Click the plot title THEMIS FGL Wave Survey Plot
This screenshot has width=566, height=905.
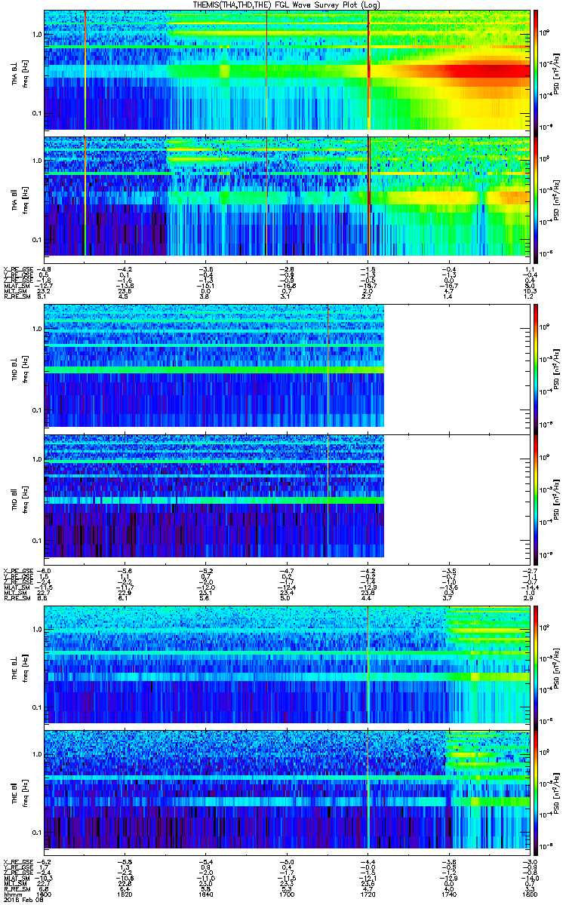click(x=286, y=5)
